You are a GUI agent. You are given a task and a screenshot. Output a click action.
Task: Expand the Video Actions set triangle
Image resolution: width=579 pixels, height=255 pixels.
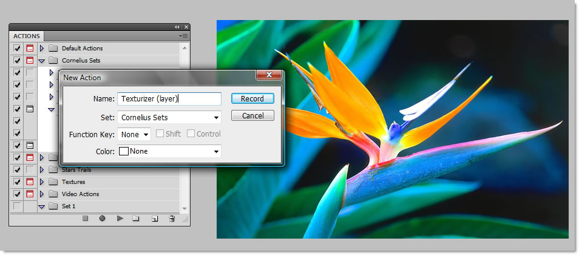(x=42, y=194)
